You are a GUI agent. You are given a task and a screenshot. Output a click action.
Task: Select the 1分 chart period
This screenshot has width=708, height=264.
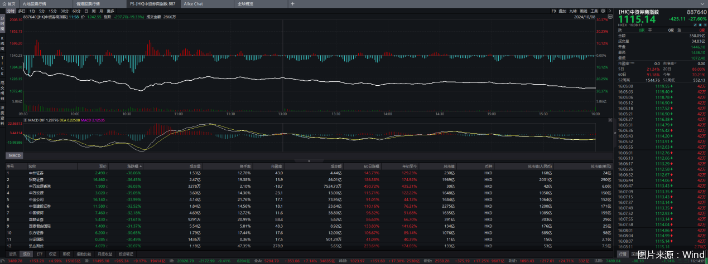coord(33,11)
